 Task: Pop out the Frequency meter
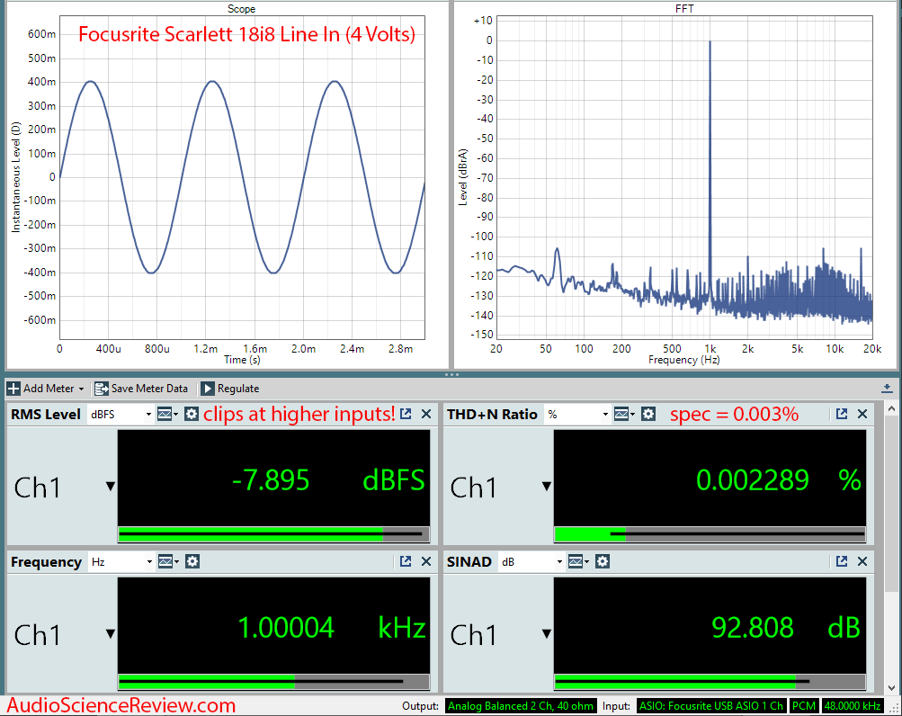(406, 561)
